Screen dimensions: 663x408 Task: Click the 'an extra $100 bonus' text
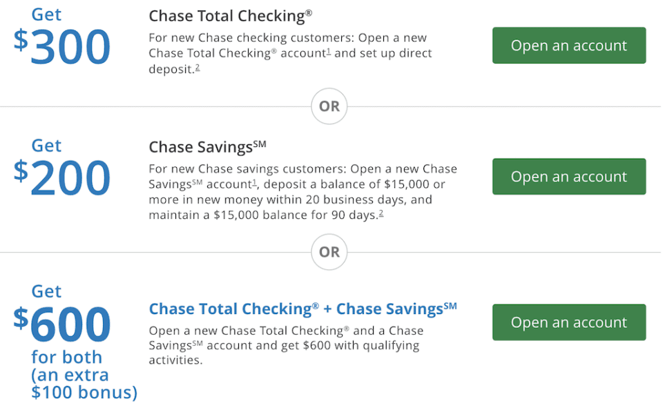tap(83, 385)
